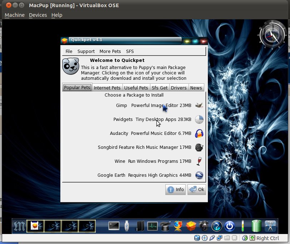Select the Songbird music manager icon
Image resolution: width=290 pixels, height=244 pixels.
pyautogui.click(x=199, y=147)
